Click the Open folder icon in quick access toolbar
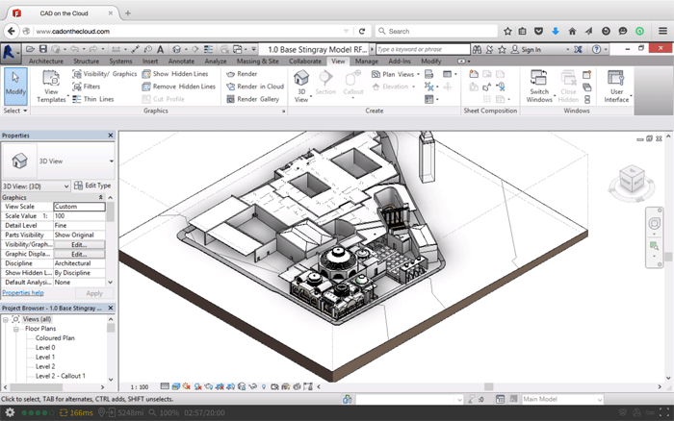 pyautogui.click(x=30, y=49)
